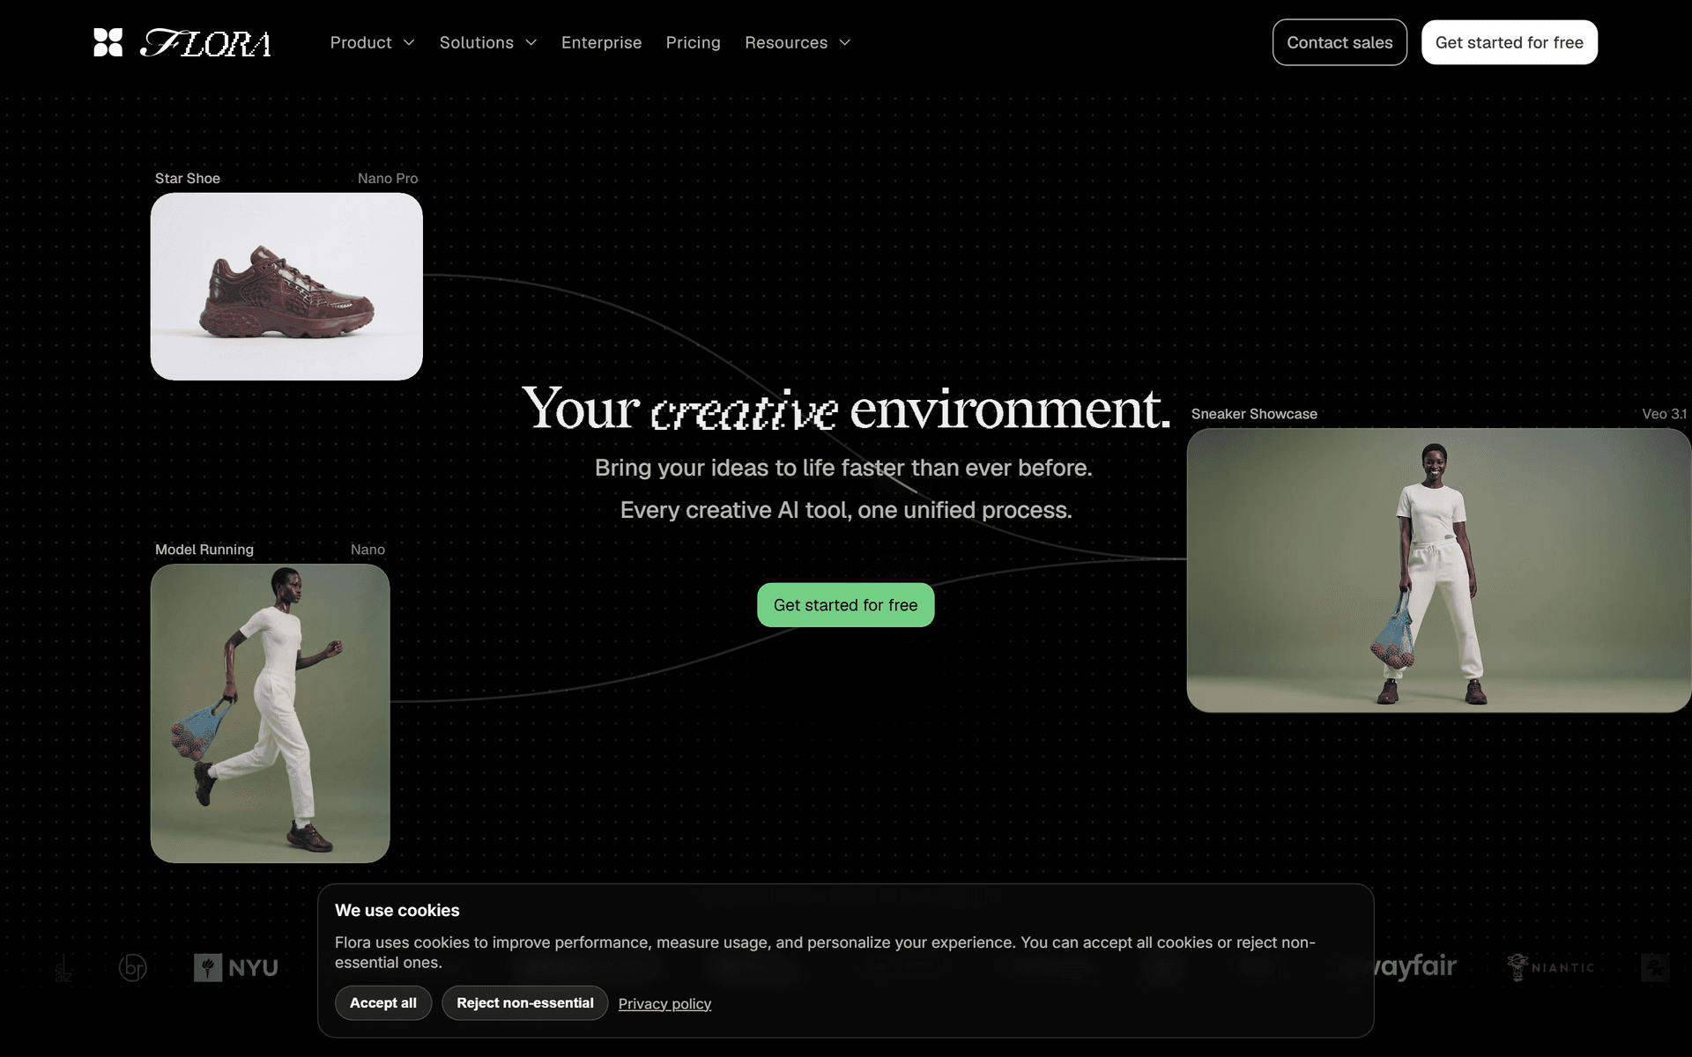Click the circular br logo

[133, 967]
